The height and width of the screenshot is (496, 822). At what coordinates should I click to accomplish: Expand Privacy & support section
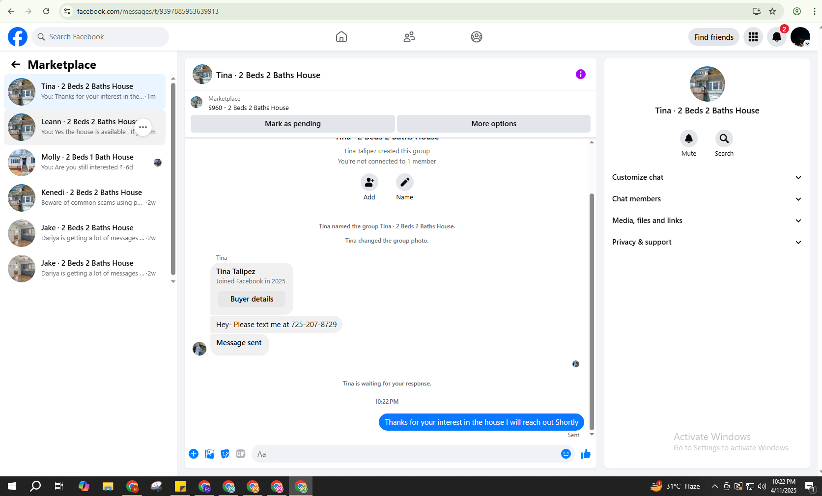click(x=707, y=242)
